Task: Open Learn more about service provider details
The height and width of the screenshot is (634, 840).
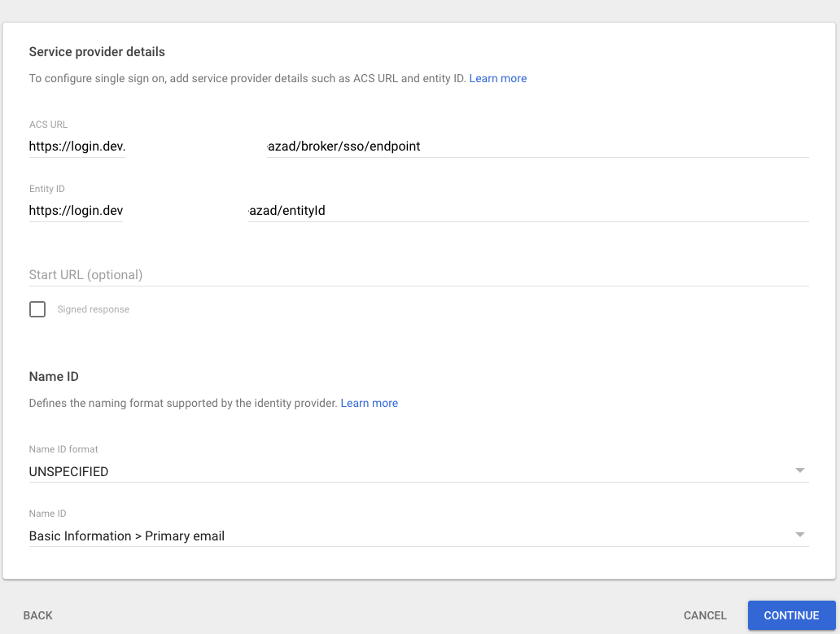Action: tap(497, 78)
